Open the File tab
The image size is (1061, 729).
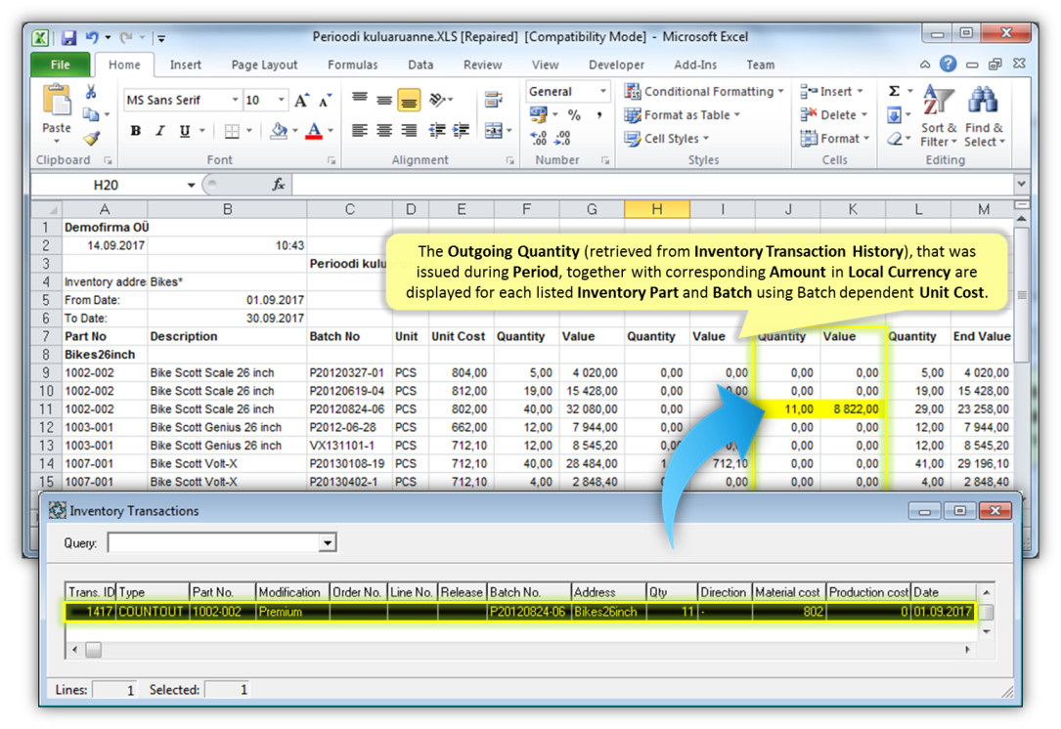61,64
